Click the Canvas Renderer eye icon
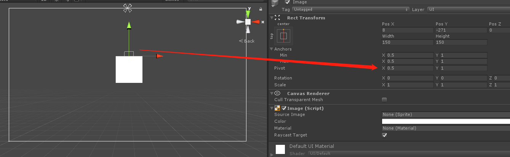This screenshot has width=510, height=157. pyautogui.click(x=277, y=93)
